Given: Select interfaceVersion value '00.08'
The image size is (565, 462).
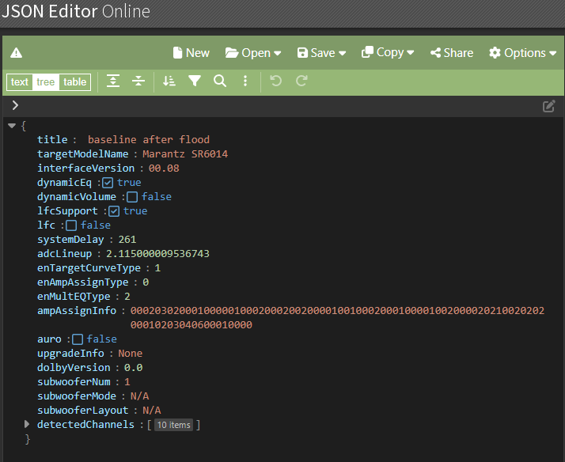Looking at the screenshot, I should [x=164, y=169].
